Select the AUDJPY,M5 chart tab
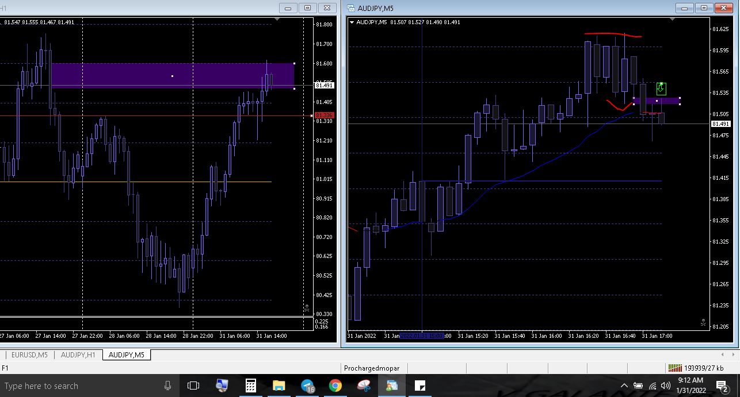740x397 pixels. [127, 355]
